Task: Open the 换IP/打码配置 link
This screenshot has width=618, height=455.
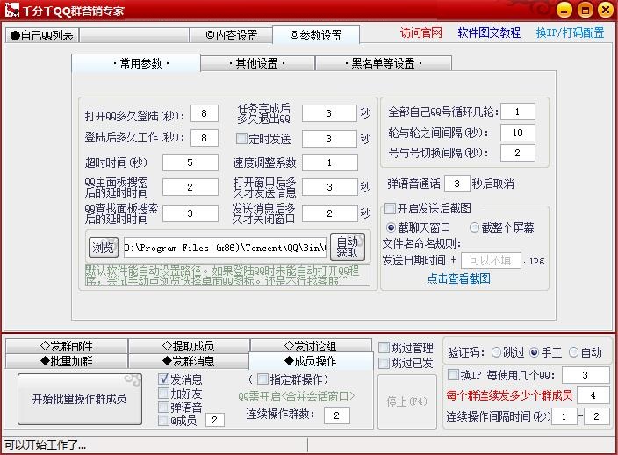Action: tap(570, 32)
